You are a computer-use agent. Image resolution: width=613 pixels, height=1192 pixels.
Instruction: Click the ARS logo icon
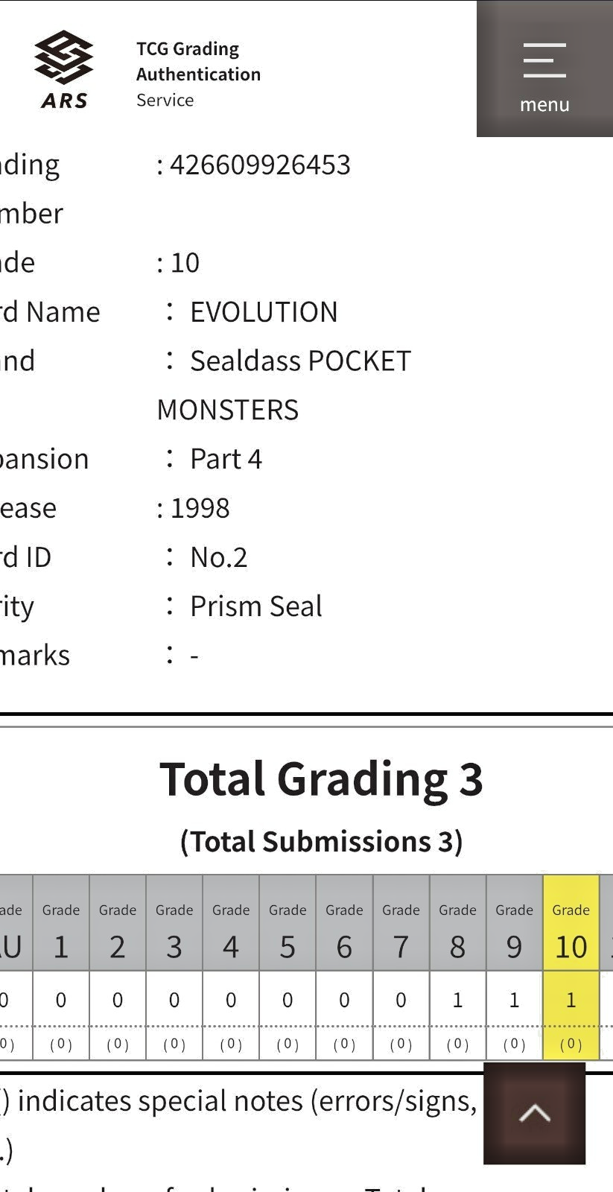64,69
